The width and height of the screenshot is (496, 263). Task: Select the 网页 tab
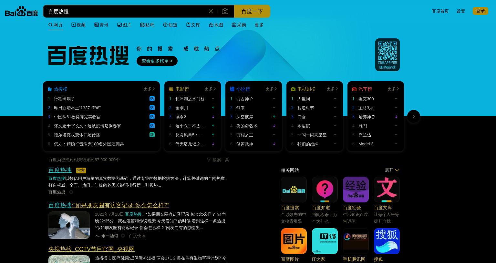click(56, 25)
